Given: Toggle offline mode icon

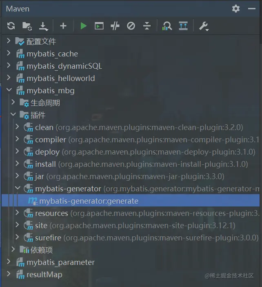Looking at the screenshot, I should [x=115, y=26].
